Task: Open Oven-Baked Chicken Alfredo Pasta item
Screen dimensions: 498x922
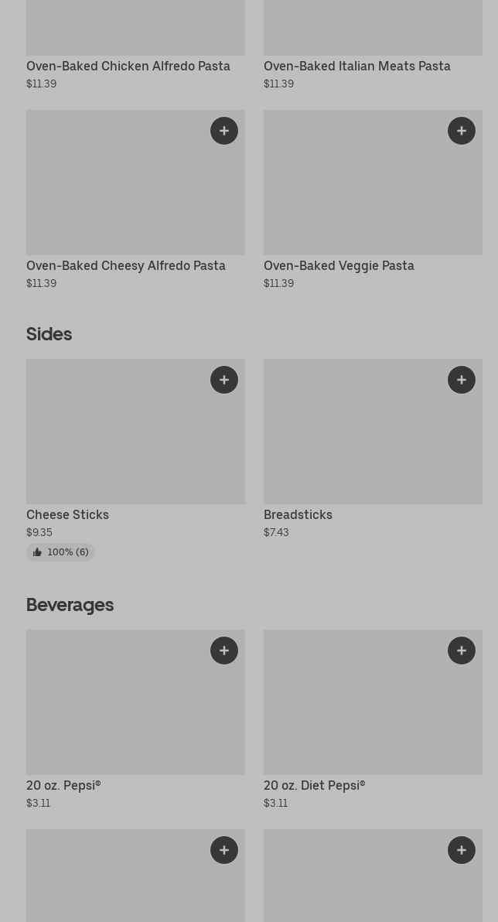Action: 128,67
